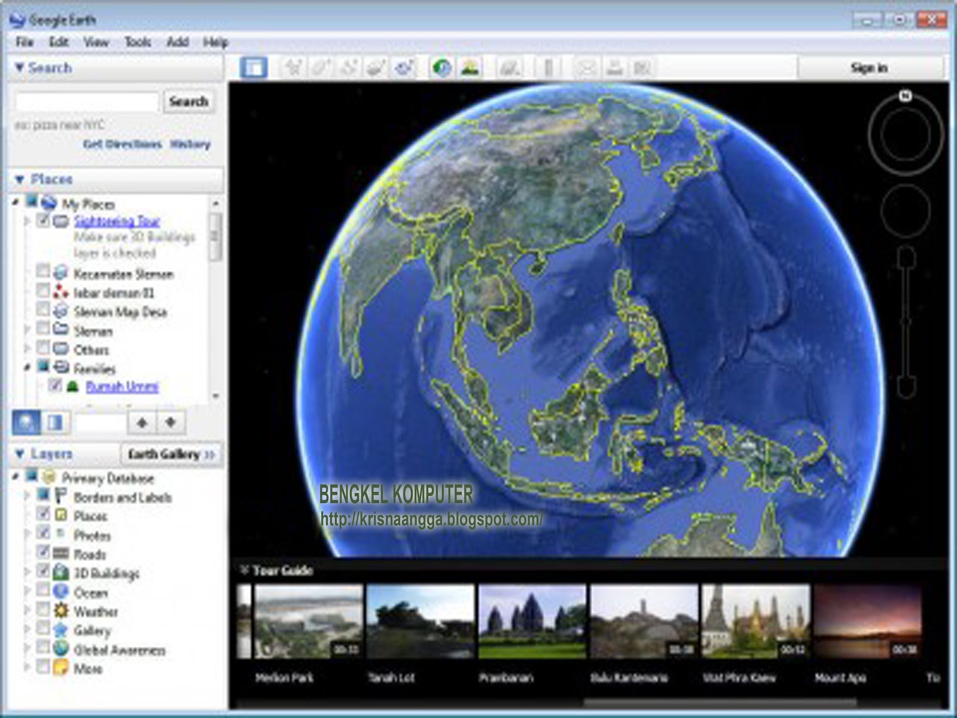
Task: Toggle the sidebar visibility button
Action: [x=254, y=67]
